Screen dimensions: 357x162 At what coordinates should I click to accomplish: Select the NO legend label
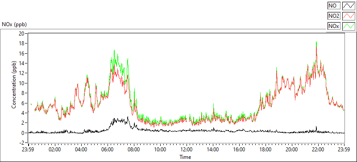(x=334, y=5)
